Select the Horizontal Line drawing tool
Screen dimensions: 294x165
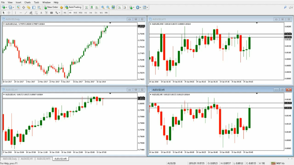point(21,13)
